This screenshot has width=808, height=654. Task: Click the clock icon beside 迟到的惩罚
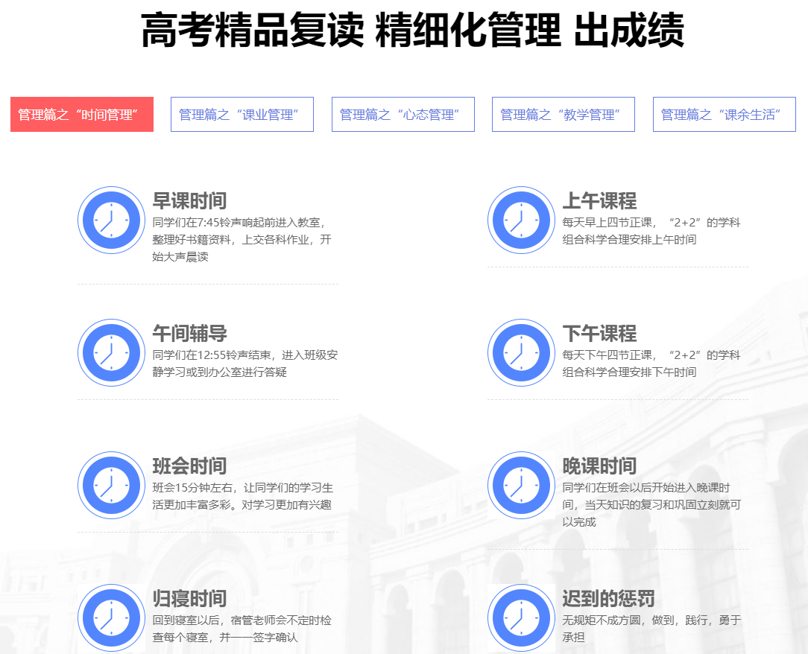[x=521, y=618]
